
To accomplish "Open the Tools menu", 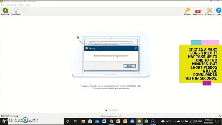I will click(x=21, y=5).
